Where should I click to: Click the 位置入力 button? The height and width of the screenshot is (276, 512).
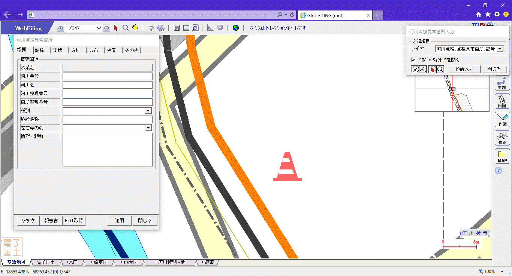pyautogui.click(x=464, y=69)
